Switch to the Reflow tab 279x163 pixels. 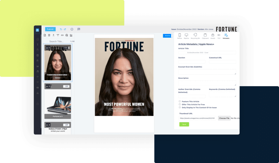click(180, 36)
